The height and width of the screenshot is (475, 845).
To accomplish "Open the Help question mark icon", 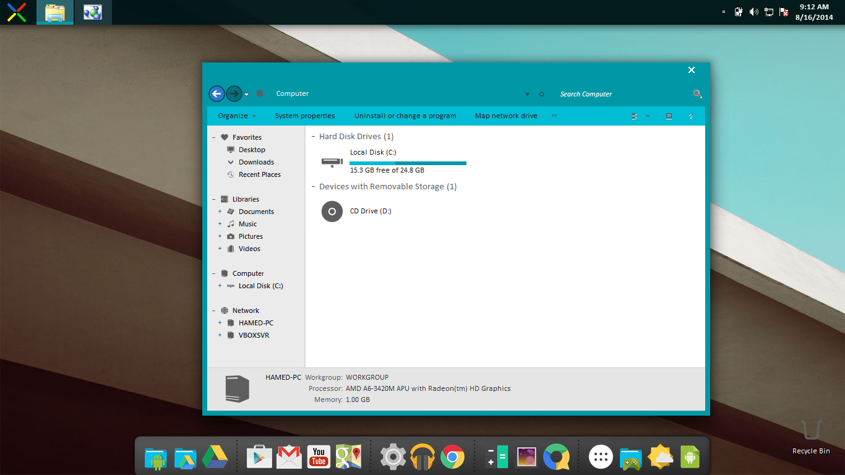I will click(691, 116).
